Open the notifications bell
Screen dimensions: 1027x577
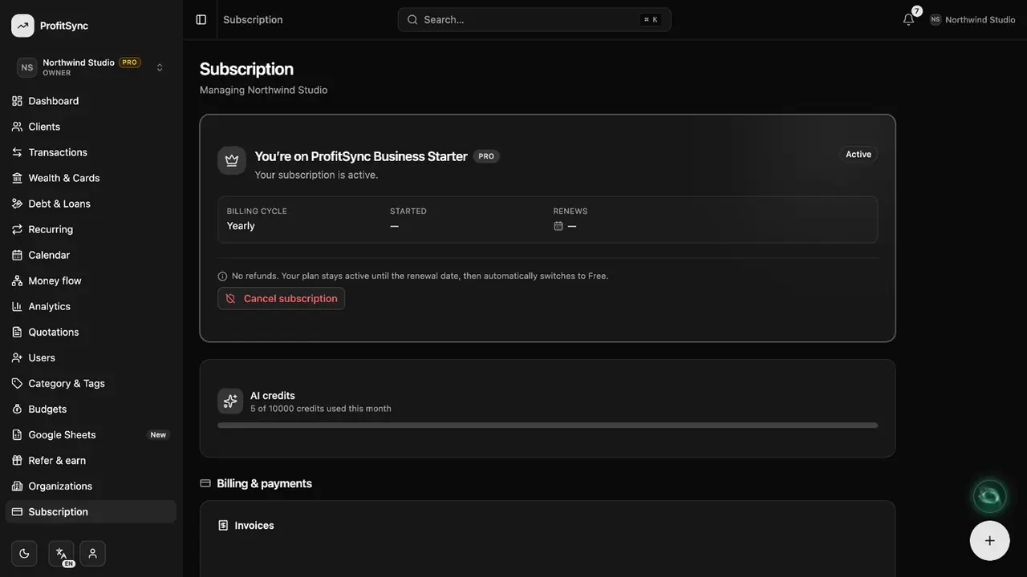click(x=908, y=19)
